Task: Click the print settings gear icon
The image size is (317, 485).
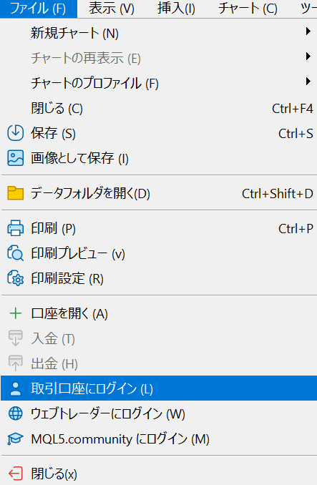Action: [x=15, y=278]
